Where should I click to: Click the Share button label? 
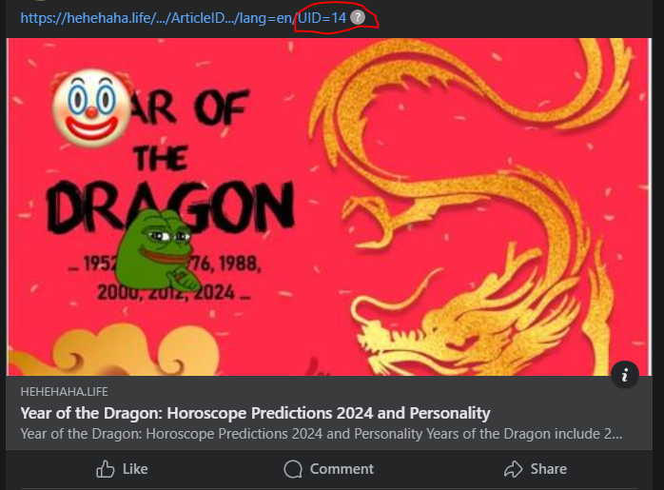pyautogui.click(x=548, y=469)
